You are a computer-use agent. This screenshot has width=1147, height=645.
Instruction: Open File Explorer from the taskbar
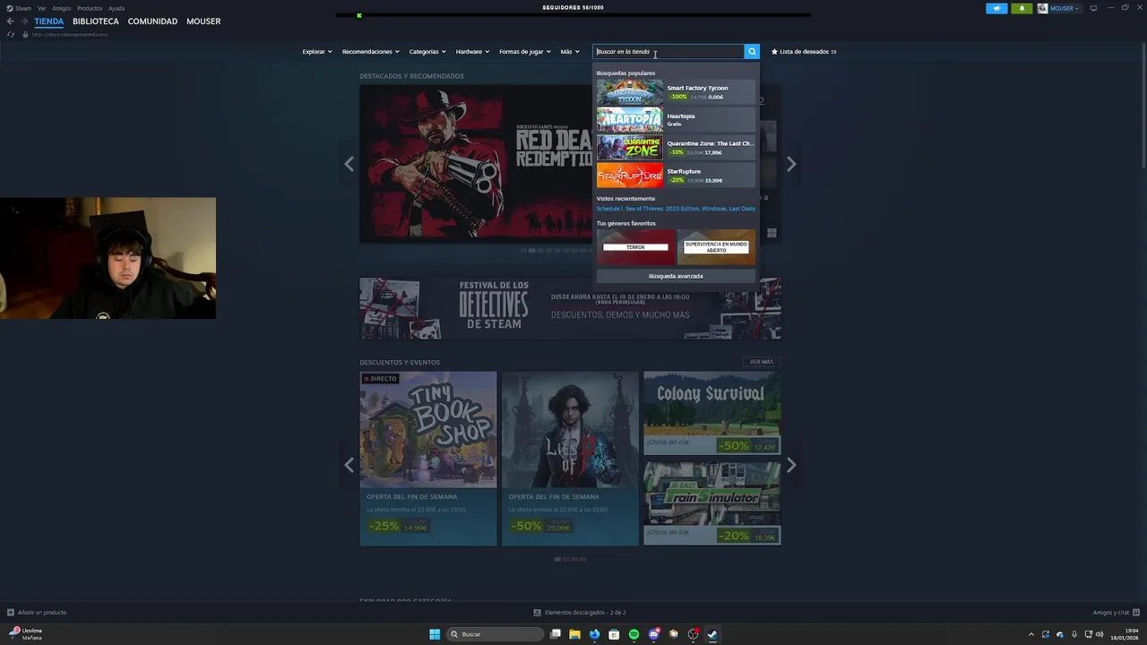pos(574,634)
